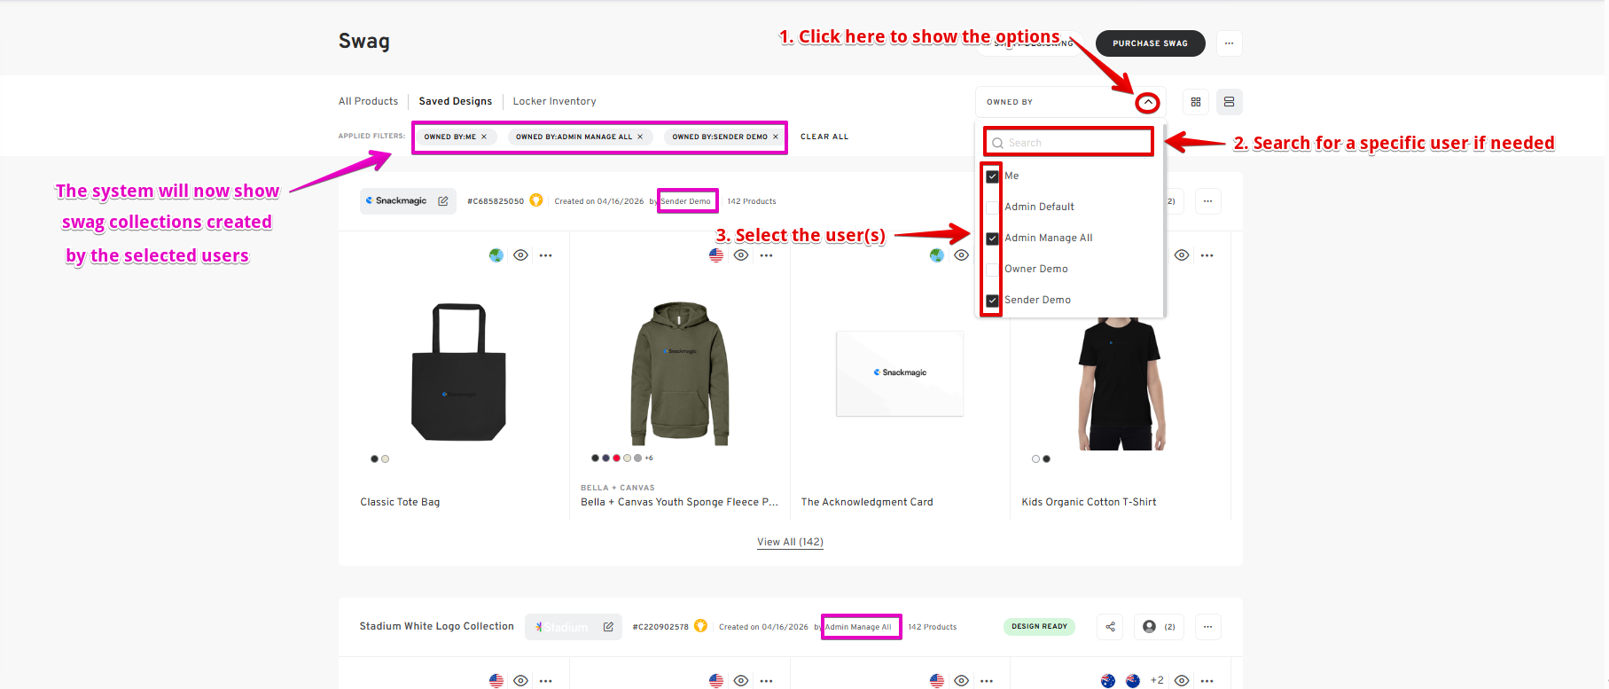Tick the Owner Demo checkbox
Viewport: 1609px width, 689px height.
(x=993, y=270)
